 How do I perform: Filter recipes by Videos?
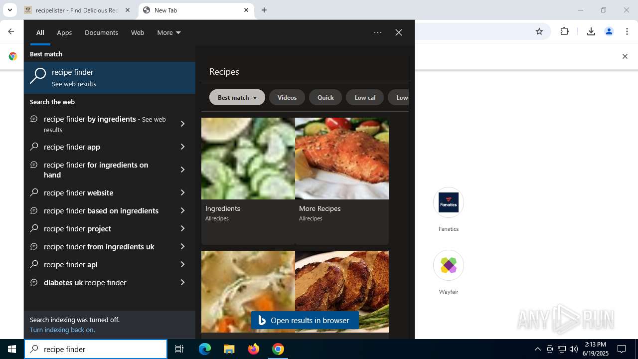click(x=287, y=97)
